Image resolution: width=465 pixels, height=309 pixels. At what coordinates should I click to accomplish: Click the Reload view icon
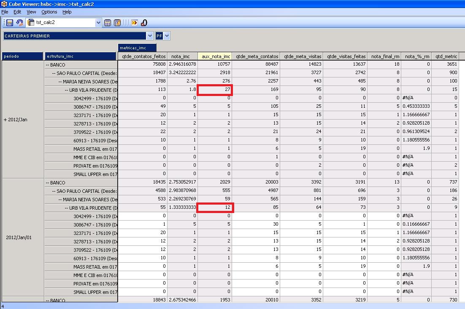[19, 22]
